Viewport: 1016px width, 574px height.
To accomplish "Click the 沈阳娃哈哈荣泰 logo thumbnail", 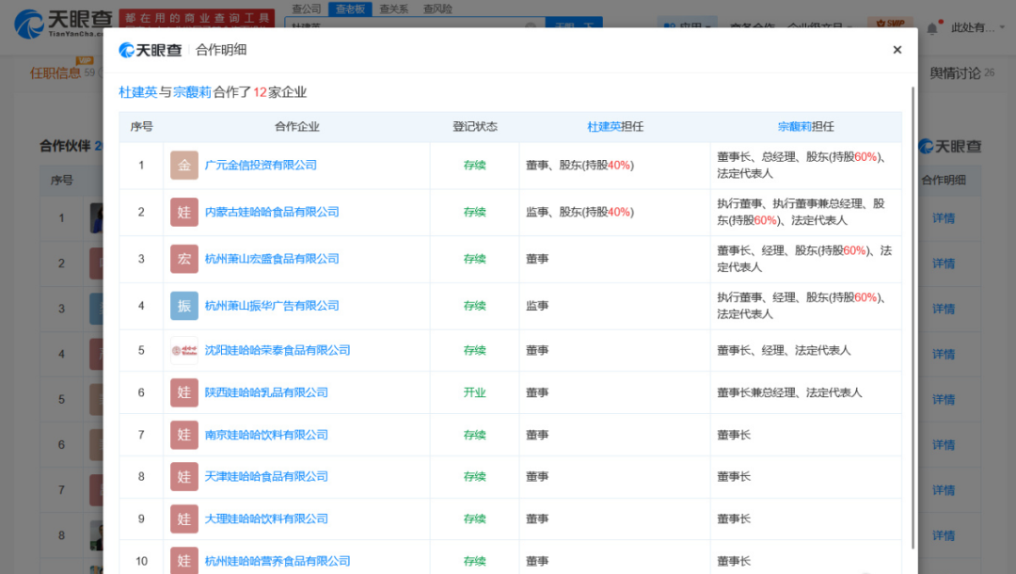I will click(x=184, y=350).
